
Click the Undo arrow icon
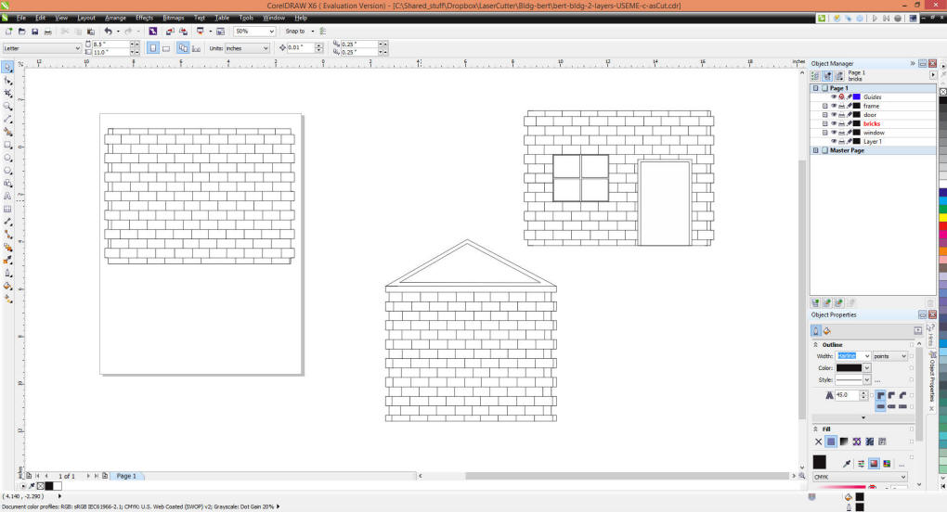point(108,32)
